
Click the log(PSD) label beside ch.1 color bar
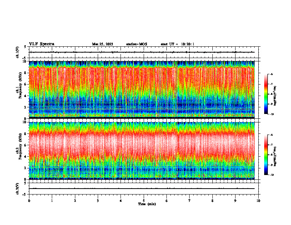[x=275, y=96]
